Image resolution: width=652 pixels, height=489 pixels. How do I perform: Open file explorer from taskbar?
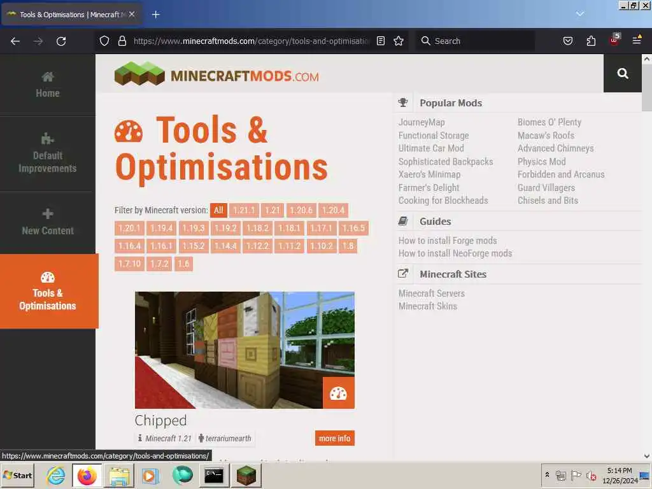click(119, 476)
